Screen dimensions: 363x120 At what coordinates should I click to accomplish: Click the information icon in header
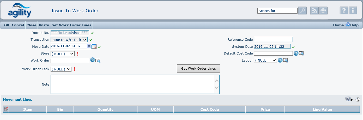[353, 11]
